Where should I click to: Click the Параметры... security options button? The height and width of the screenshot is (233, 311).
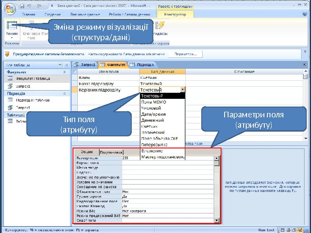point(185,54)
